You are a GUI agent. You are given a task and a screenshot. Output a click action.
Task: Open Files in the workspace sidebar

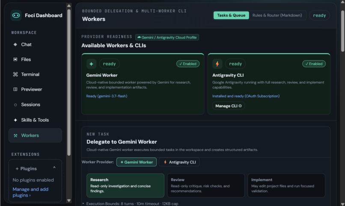pyautogui.click(x=35, y=59)
